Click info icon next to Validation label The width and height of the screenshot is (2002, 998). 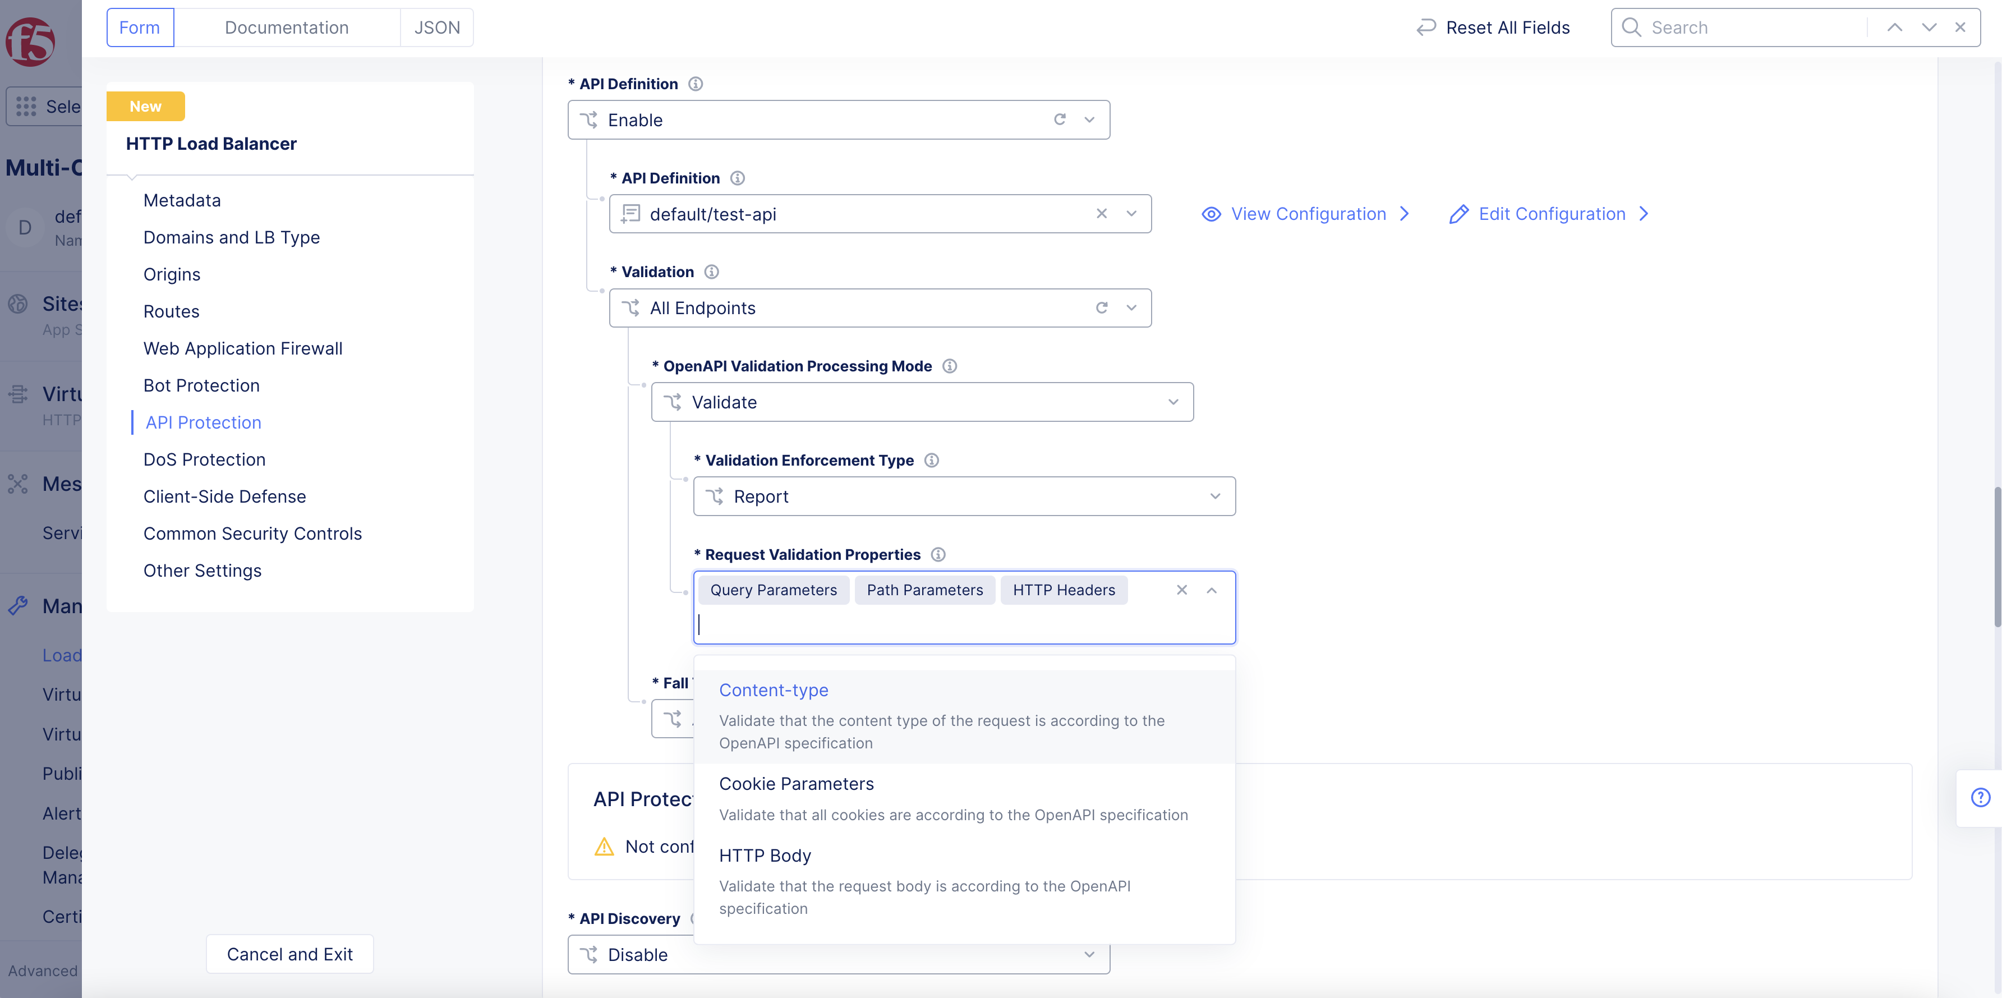coord(711,272)
